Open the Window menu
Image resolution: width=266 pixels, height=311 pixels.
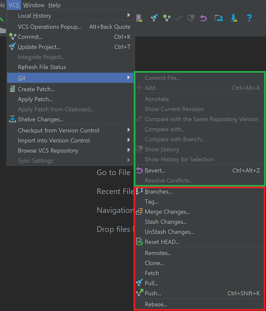tap(34, 5)
